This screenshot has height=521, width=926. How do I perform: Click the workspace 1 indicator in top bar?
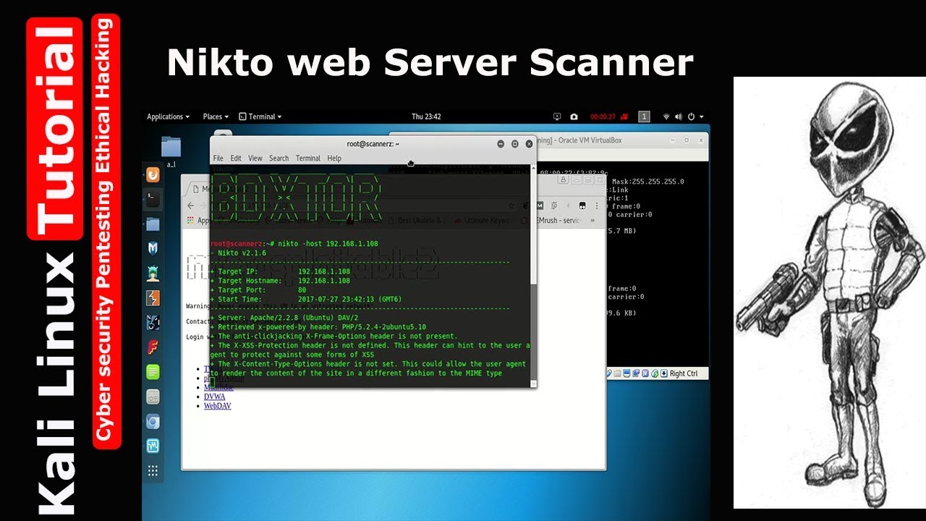[645, 117]
